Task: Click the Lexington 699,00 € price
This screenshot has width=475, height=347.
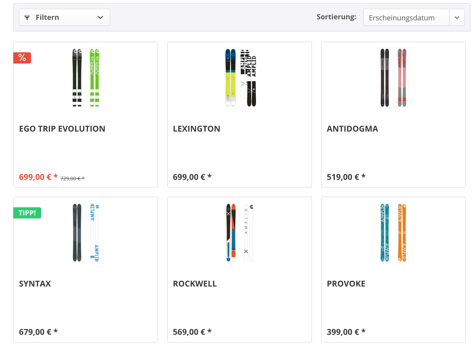Action: [192, 177]
